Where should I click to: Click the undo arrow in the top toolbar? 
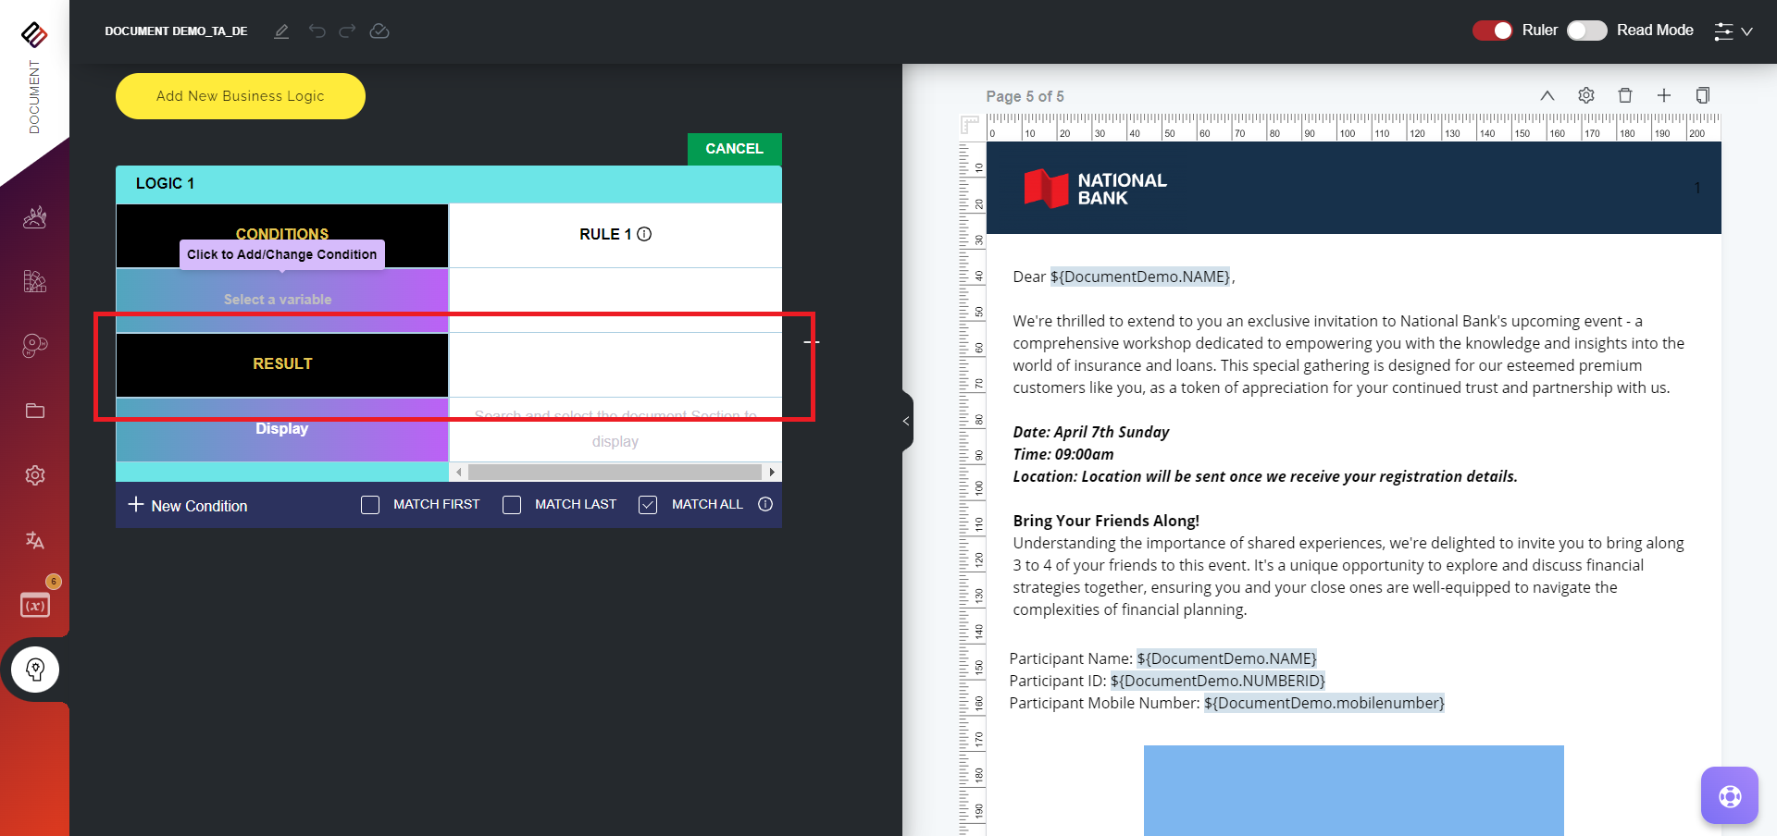pyautogui.click(x=317, y=31)
